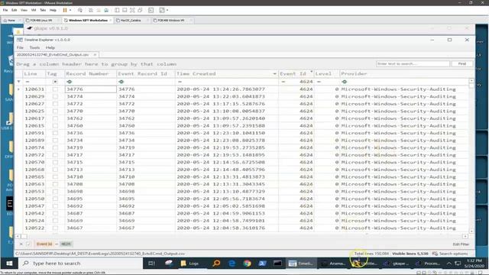Viewport: 489px width, 275px height.
Task: Click the VMware console view icon
Action: [x=151, y=10]
